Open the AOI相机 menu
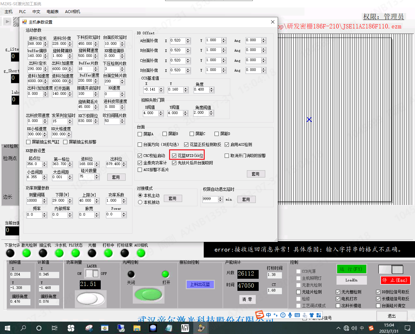 point(73,12)
